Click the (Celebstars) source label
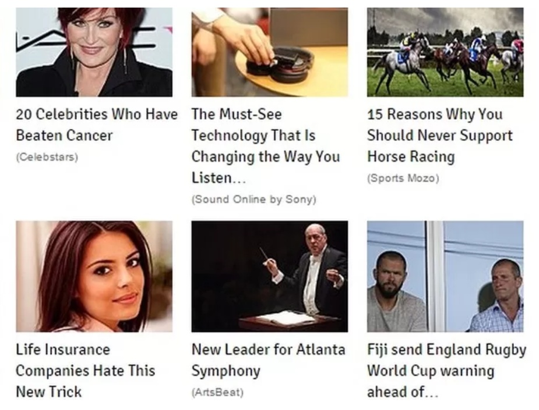539x410 pixels. tap(47, 157)
